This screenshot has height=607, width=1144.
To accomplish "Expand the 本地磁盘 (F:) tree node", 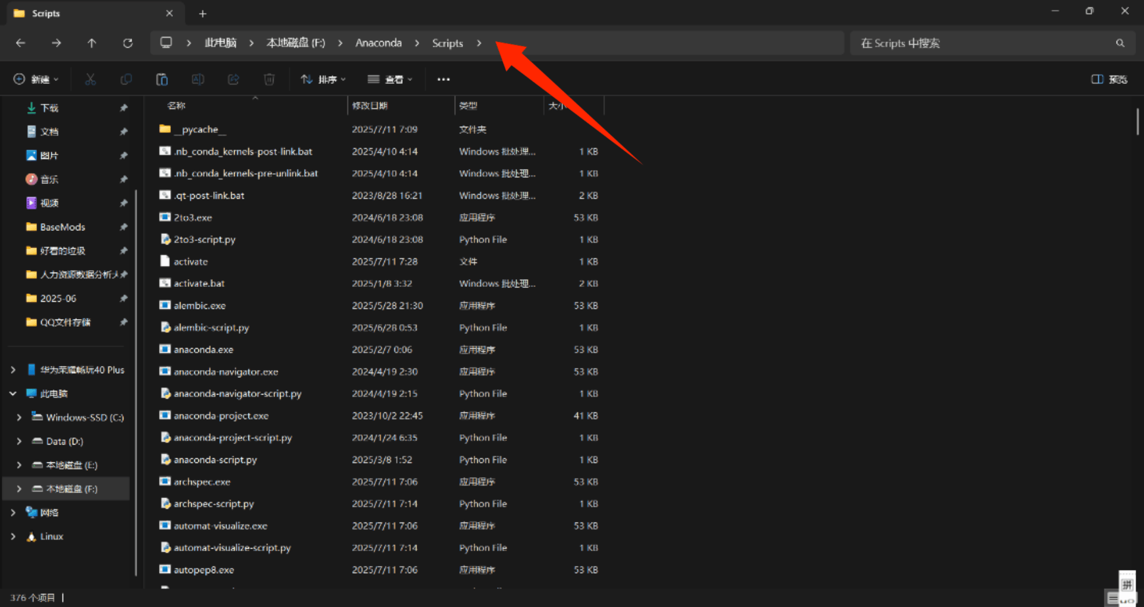I will click(x=19, y=489).
